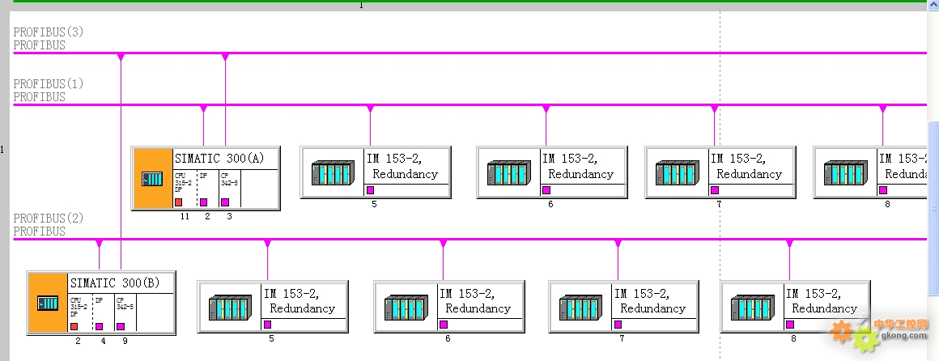939x361 pixels.
Task: Click the IM 153-2, Redundancy text of PROFIBUS(1) slave 5
Action: click(402, 167)
